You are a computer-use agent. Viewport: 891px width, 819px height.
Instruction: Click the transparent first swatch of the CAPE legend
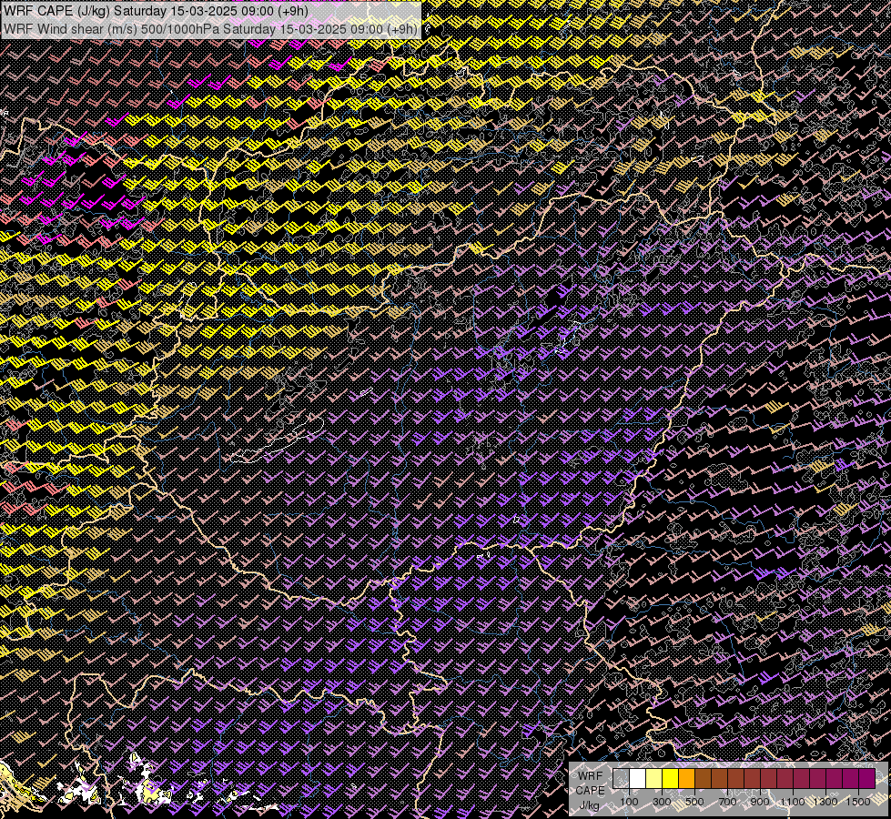pos(621,779)
